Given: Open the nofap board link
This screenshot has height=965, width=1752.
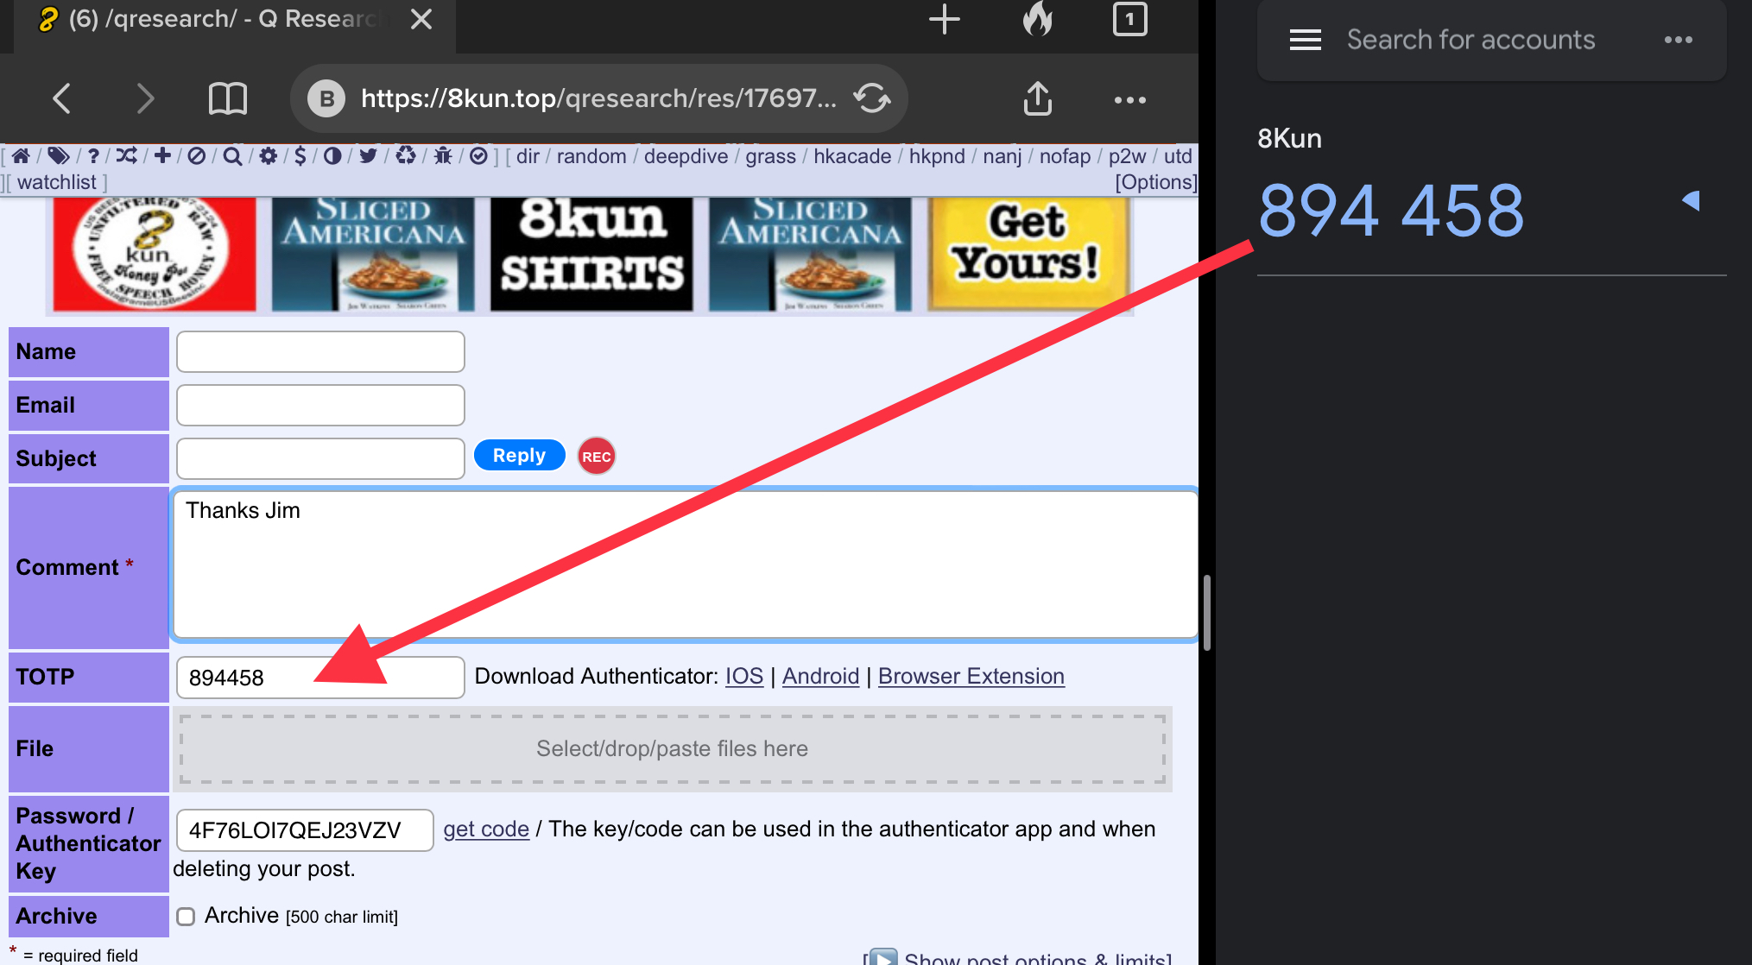Looking at the screenshot, I should (1065, 156).
